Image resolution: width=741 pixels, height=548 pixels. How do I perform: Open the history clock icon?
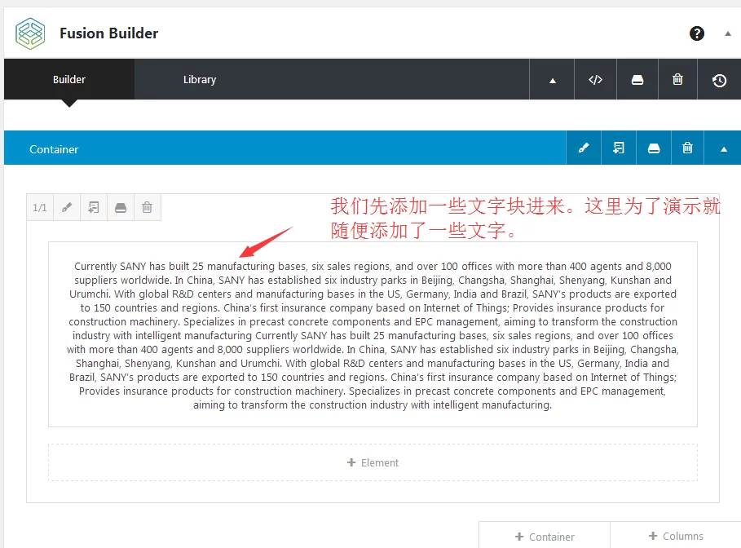click(x=719, y=79)
